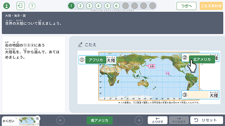
Task: Click the とりけす undo button
Action: 158,120
